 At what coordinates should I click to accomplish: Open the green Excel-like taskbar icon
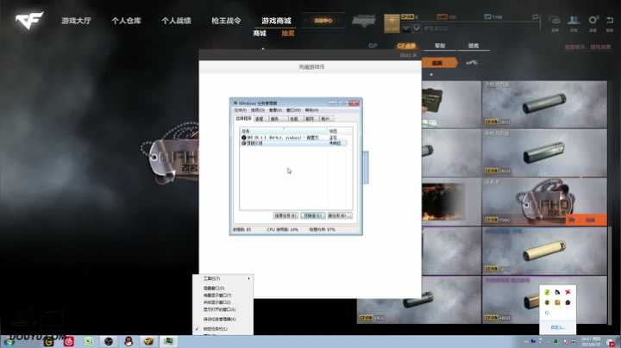coord(89,341)
